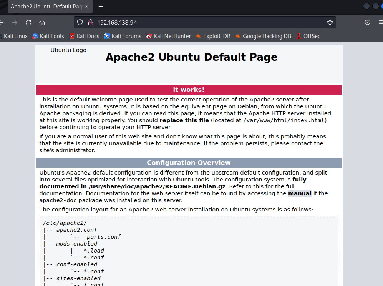The height and width of the screenshot is (286, 383).
Task: Open Exploit-DB bookmark
Action: pyautogui.click(x=213, y=36)
